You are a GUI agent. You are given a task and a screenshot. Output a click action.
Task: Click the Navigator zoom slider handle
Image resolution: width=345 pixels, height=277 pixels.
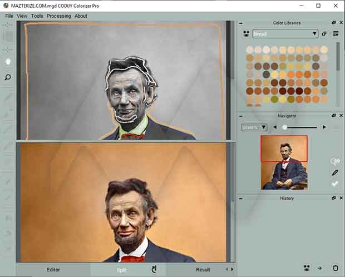(284, 127)
